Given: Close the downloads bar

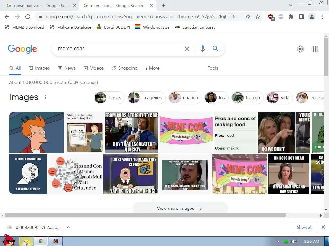Looking at the screenshot, I should (x=323, y=227).
